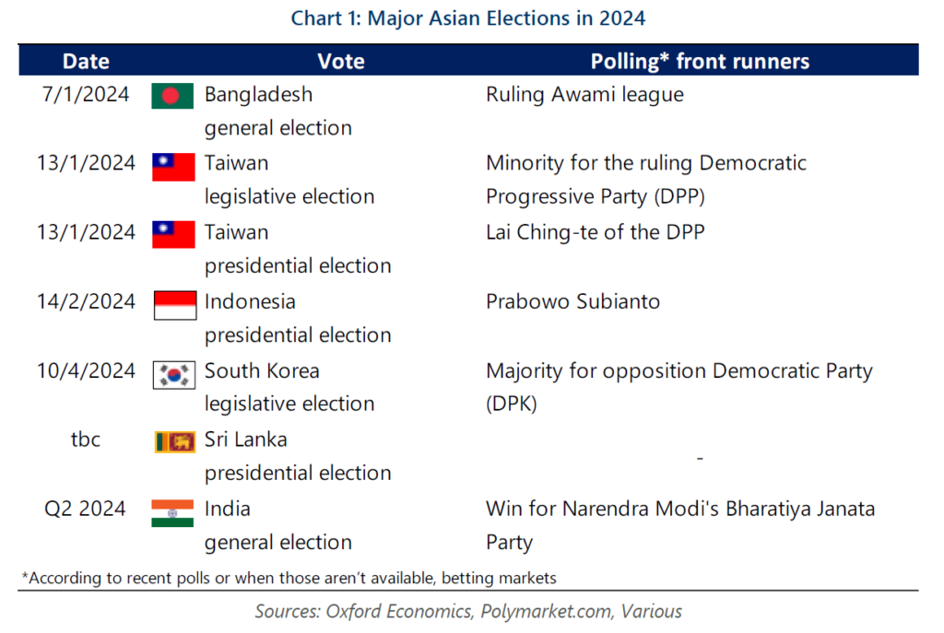
Task: Click the South Korea flag icon
Action: point(174,375)
